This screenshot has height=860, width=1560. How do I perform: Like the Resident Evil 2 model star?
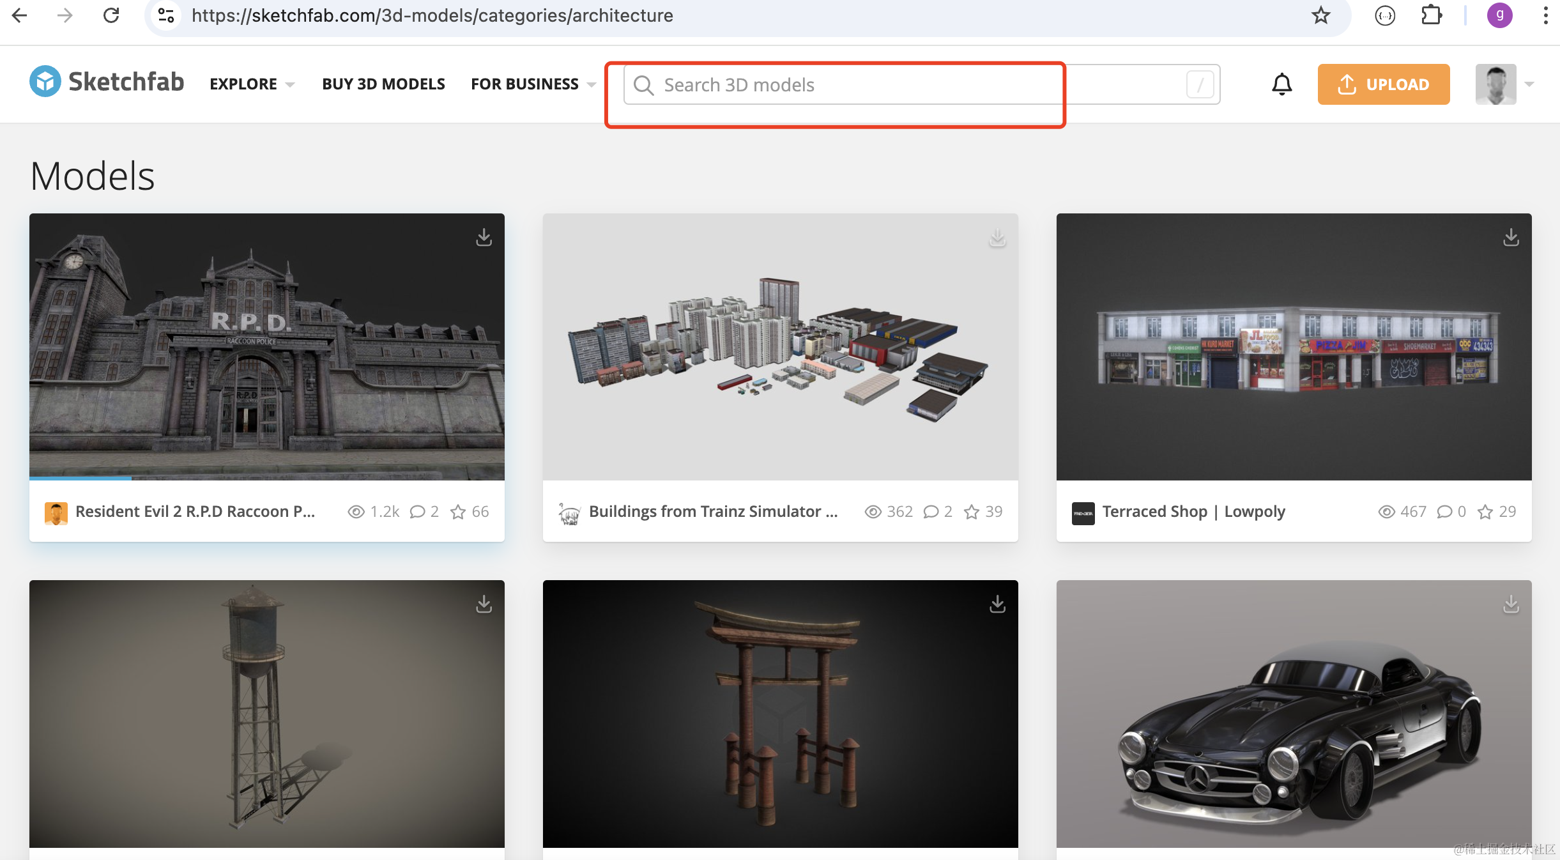coord(458,512)
